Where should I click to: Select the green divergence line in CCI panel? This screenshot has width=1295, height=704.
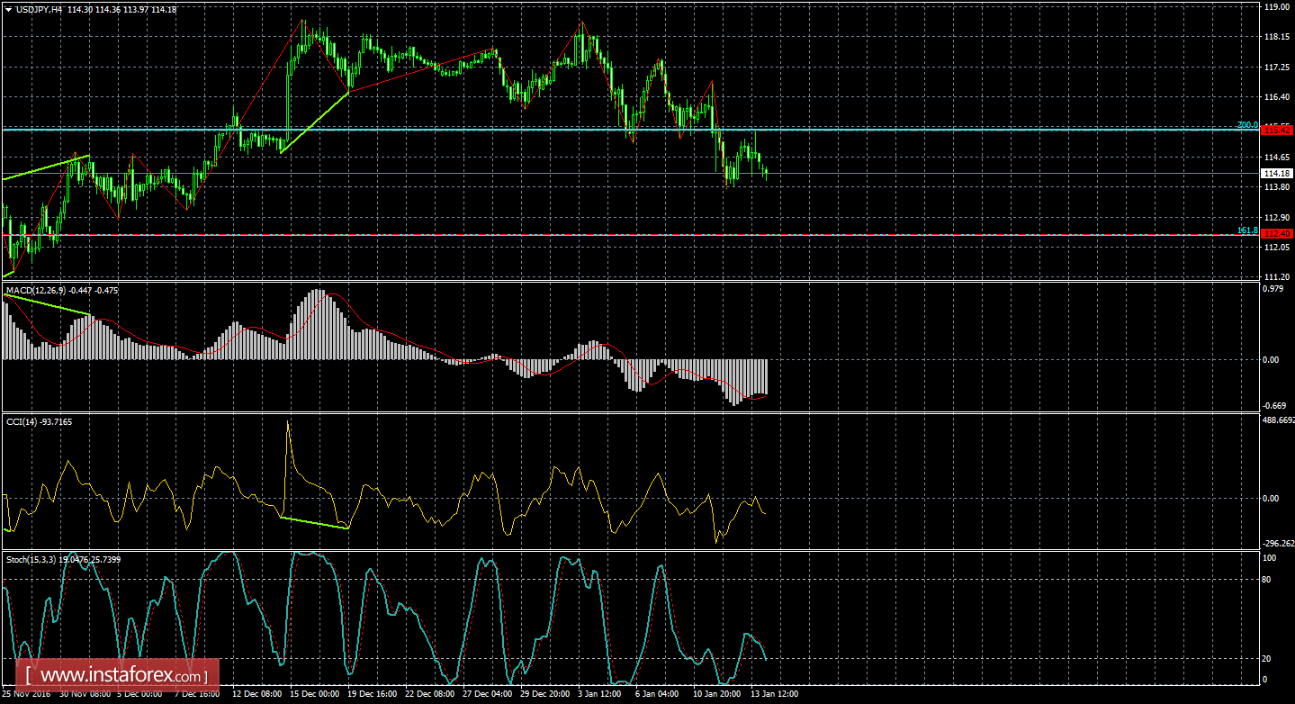click(314, 523)
